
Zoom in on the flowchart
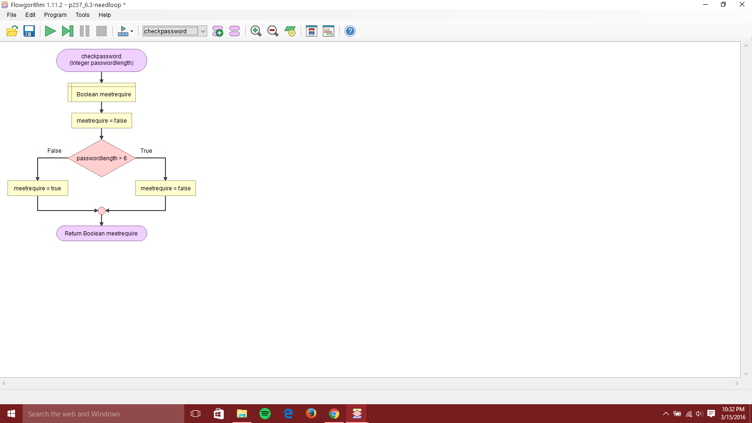[256, 31]
